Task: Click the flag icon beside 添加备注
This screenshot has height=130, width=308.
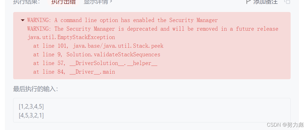Action: [248, 2]
